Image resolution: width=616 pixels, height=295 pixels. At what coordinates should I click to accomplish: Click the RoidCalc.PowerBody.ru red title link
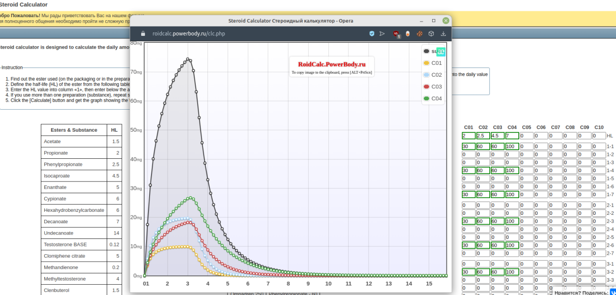click(332, 64)
